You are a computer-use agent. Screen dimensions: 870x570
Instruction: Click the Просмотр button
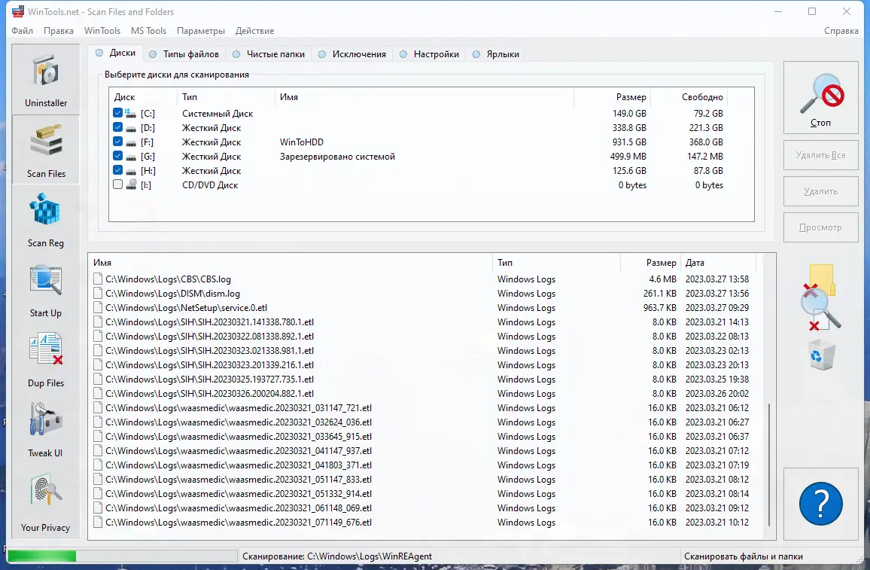(820, 227)
